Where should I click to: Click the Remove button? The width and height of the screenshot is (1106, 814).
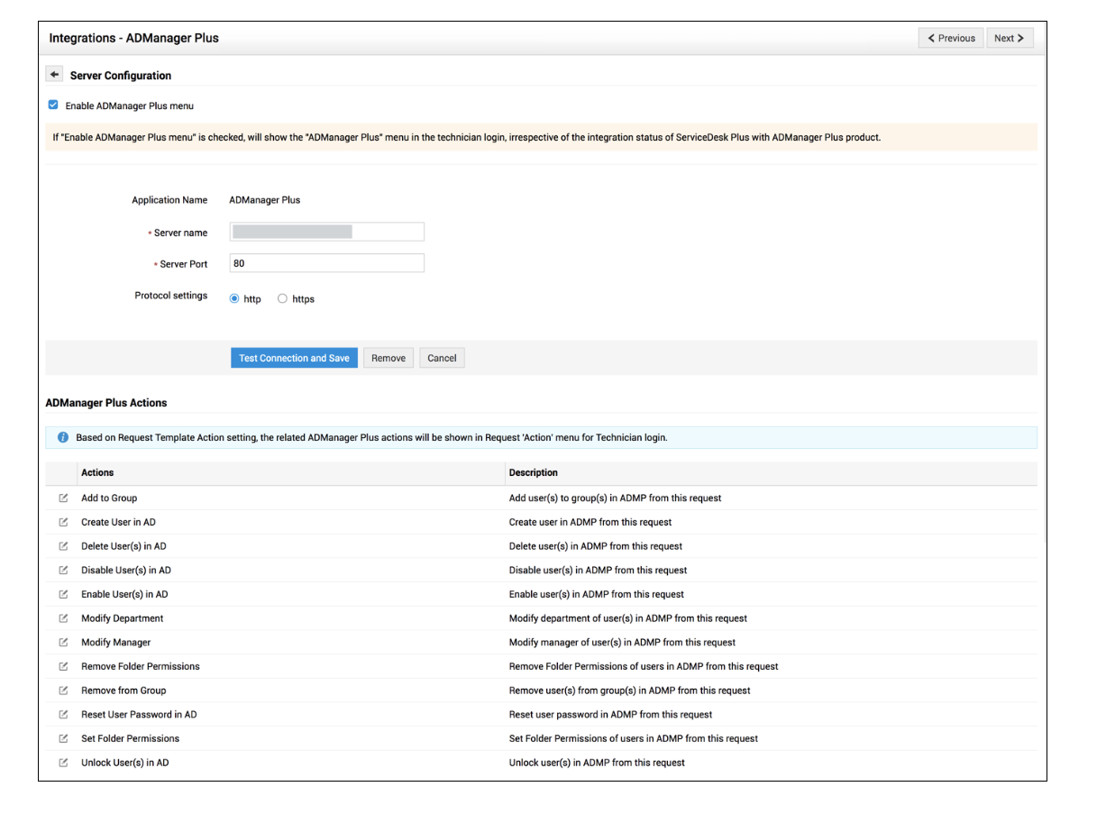click(x=388, y=358)
